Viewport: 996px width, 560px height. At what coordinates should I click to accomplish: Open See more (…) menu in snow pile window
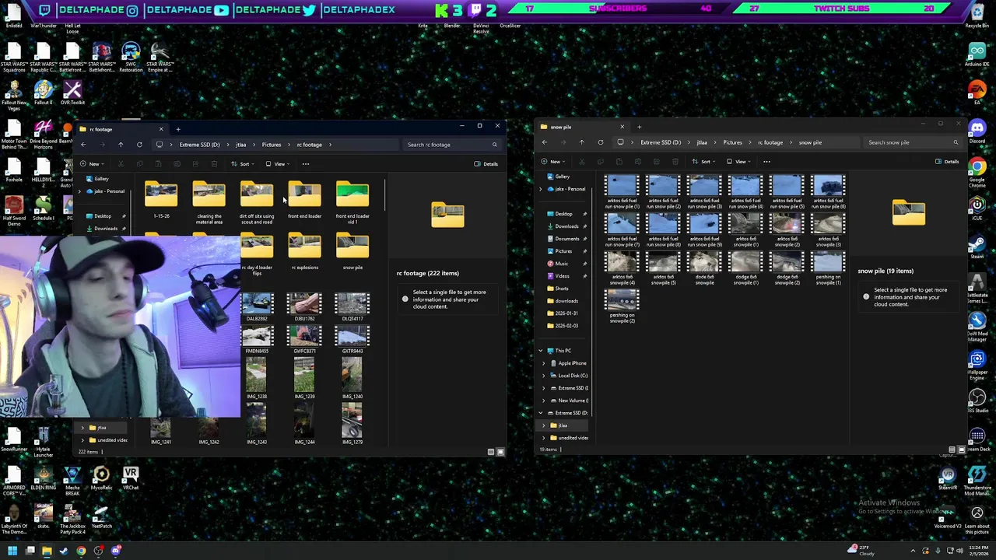tap(766, 162)
